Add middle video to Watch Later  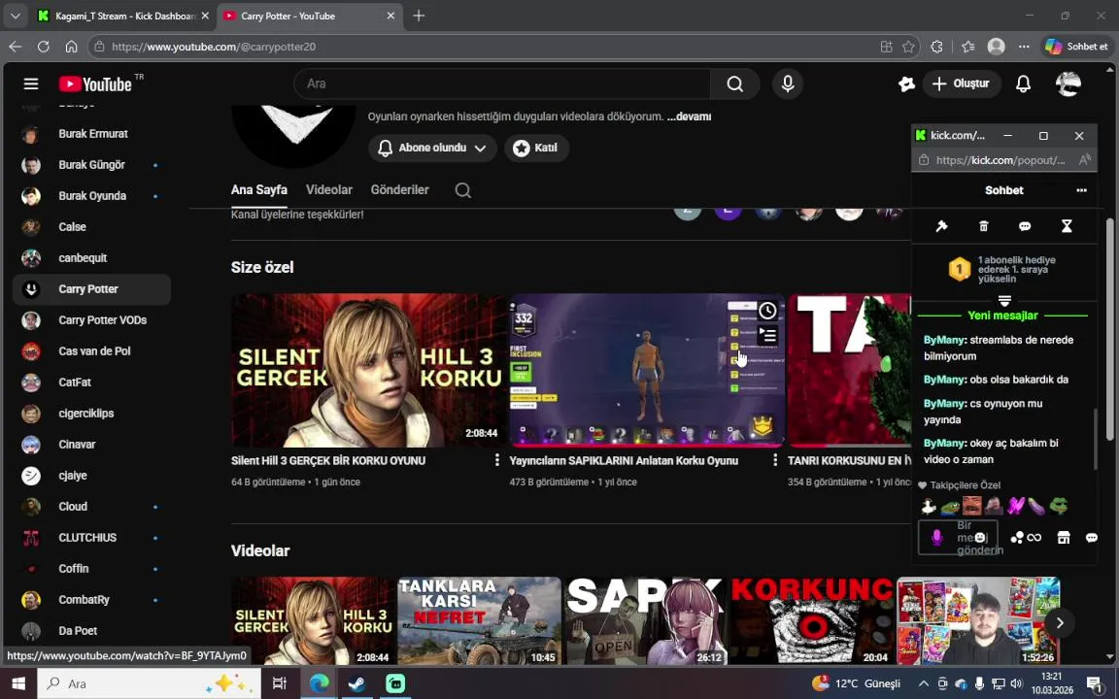click(767, 311)
